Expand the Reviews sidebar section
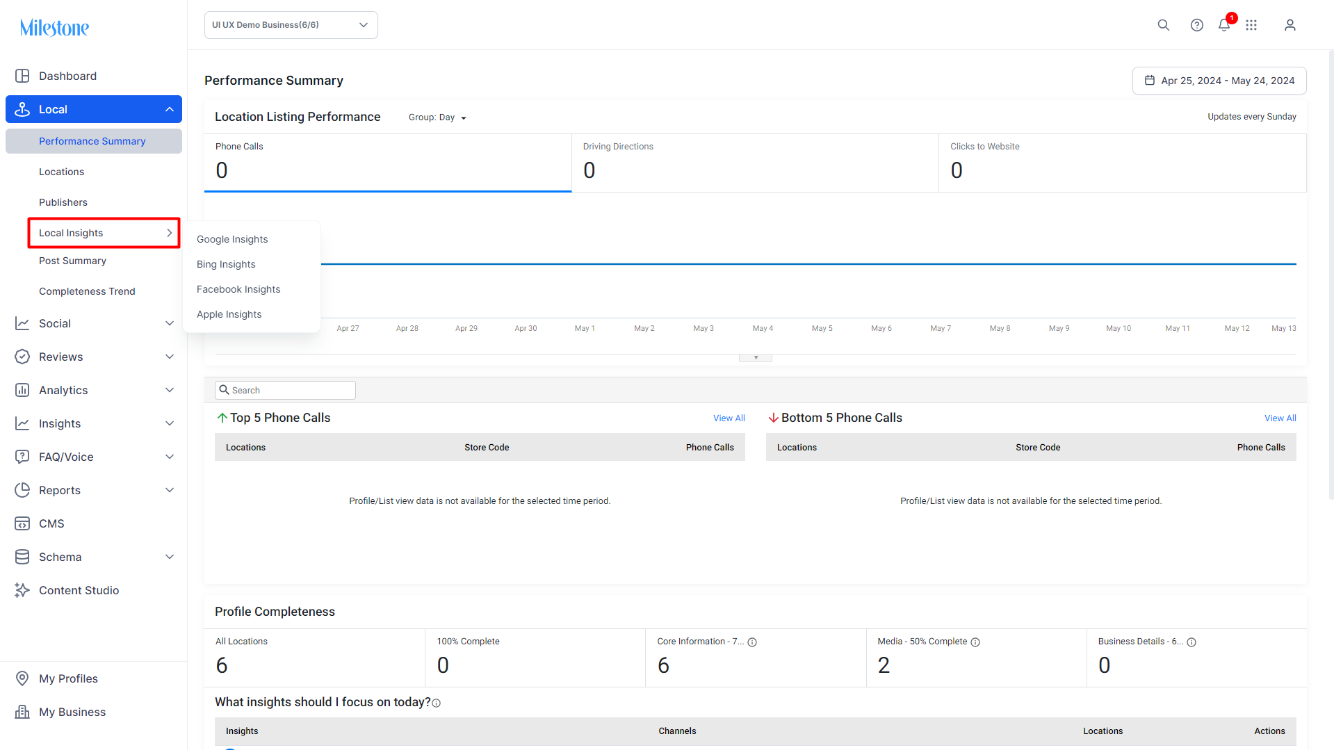 pyautogui.click(x=94, y=357)
